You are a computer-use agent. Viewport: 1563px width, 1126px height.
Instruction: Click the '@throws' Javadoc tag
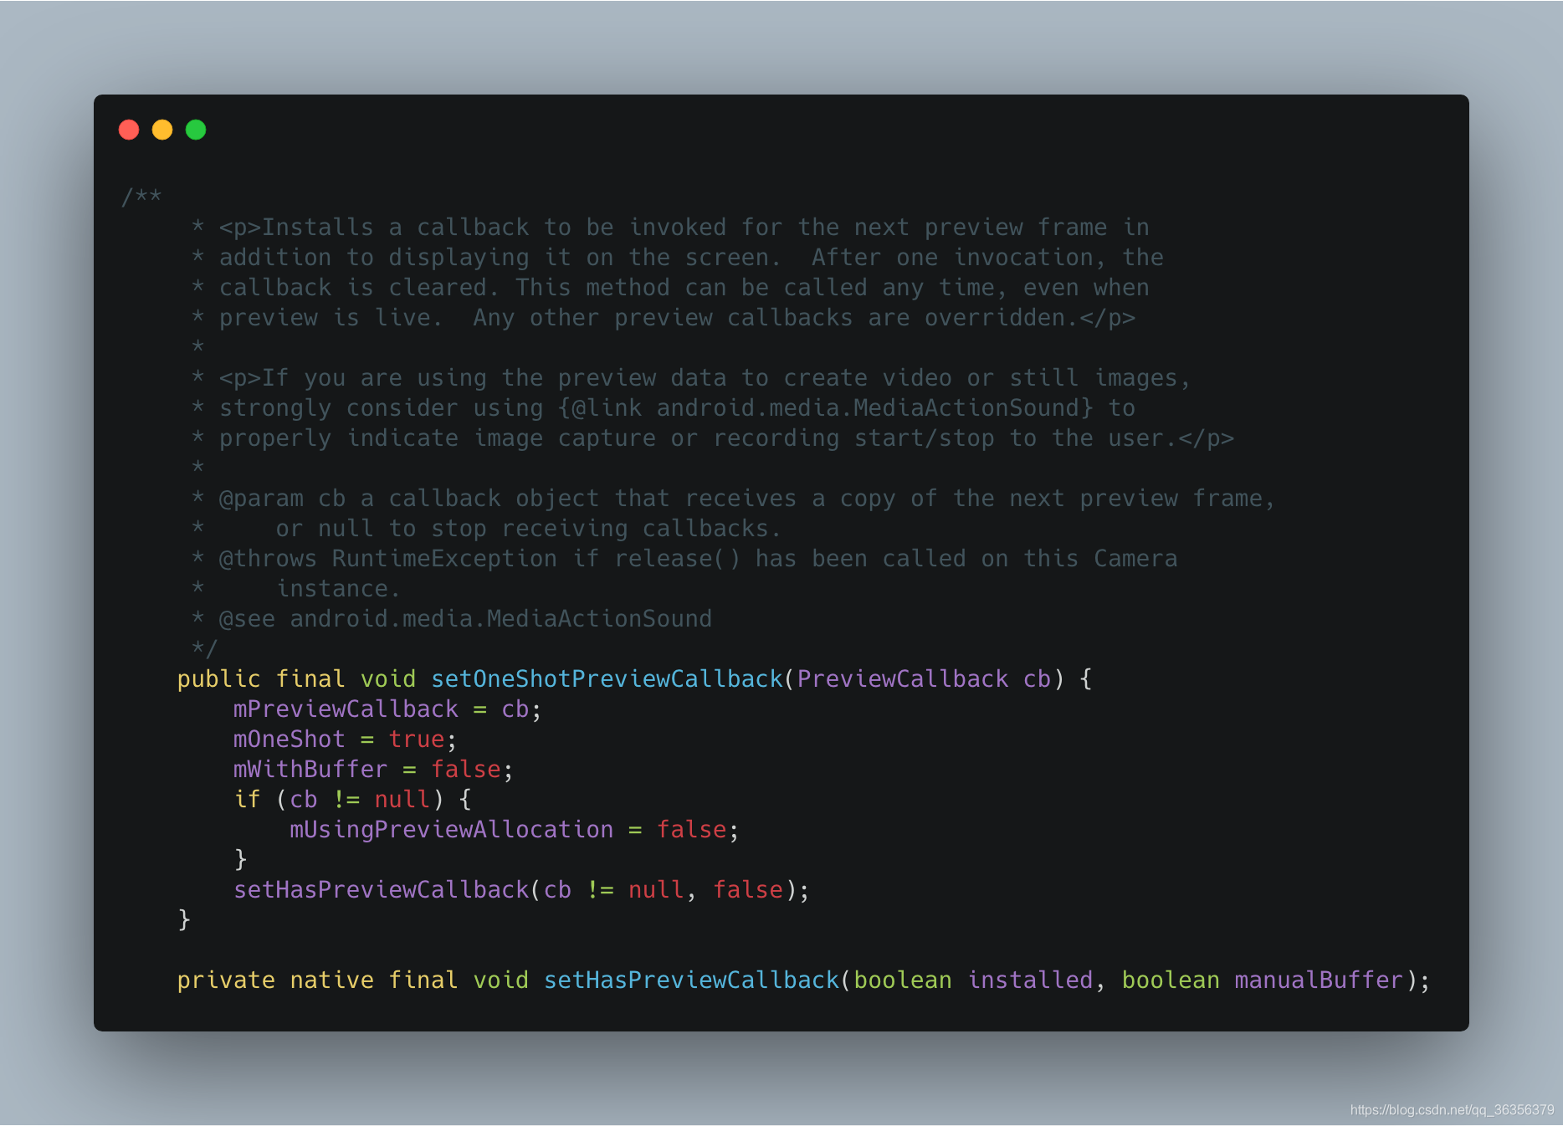pyautogui.click(x=268, y=558)
